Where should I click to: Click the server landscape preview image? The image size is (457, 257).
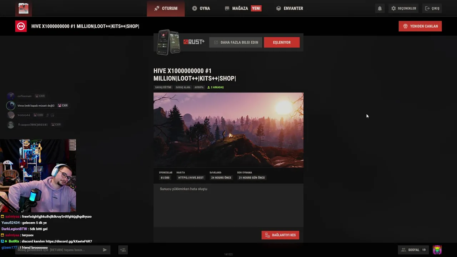(228, 130)
